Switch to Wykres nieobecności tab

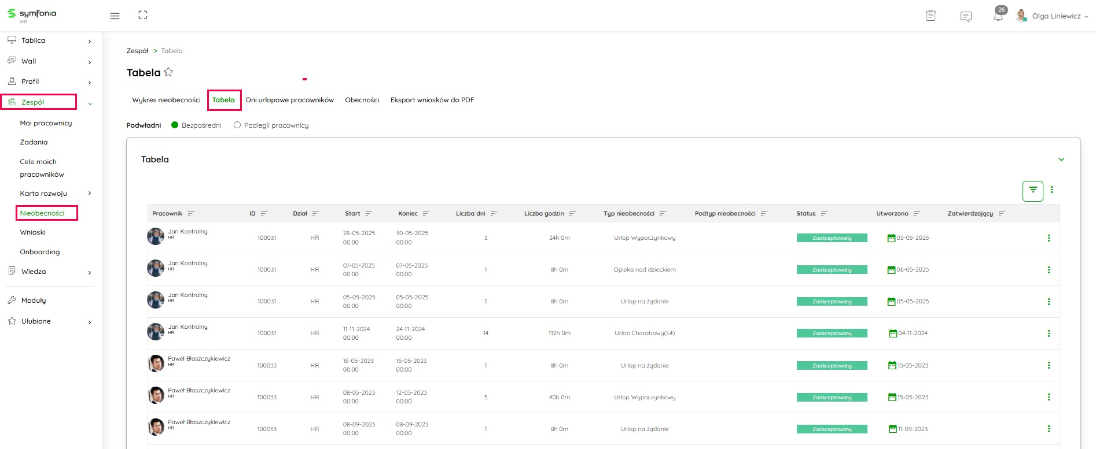click(166, 100)
